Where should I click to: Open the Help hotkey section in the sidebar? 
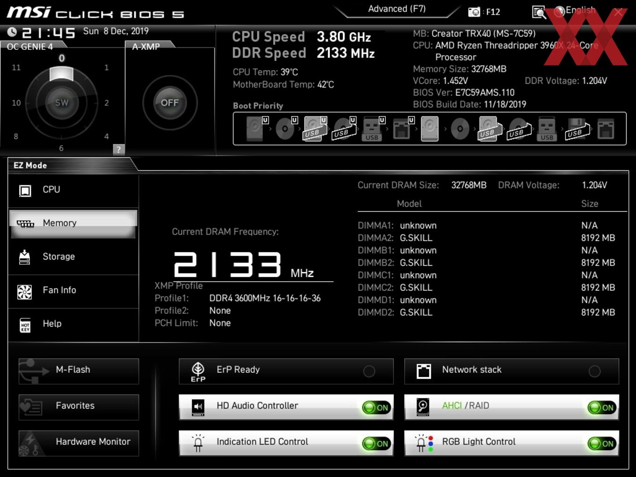[x=73, y=324]
